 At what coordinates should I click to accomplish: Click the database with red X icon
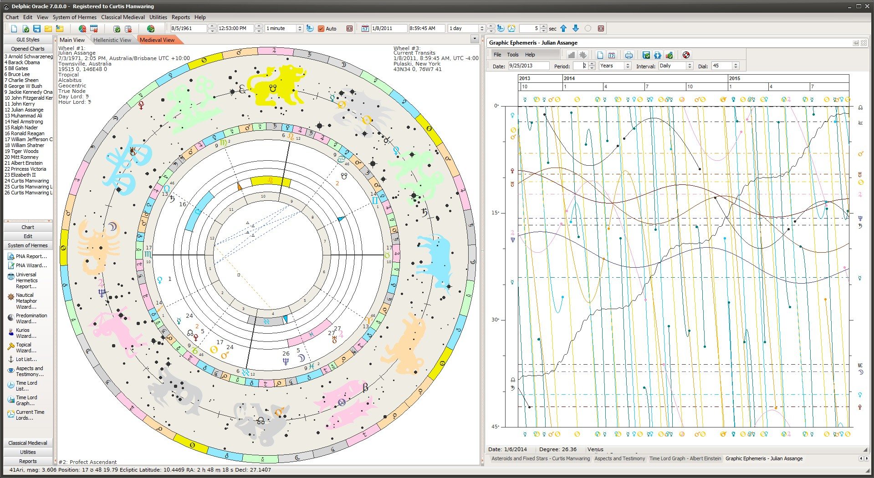pos(128,29)
